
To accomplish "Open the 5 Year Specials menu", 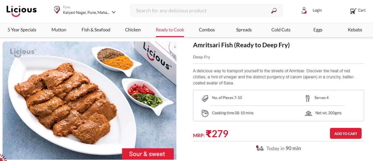I will click(x=22, y=30).
